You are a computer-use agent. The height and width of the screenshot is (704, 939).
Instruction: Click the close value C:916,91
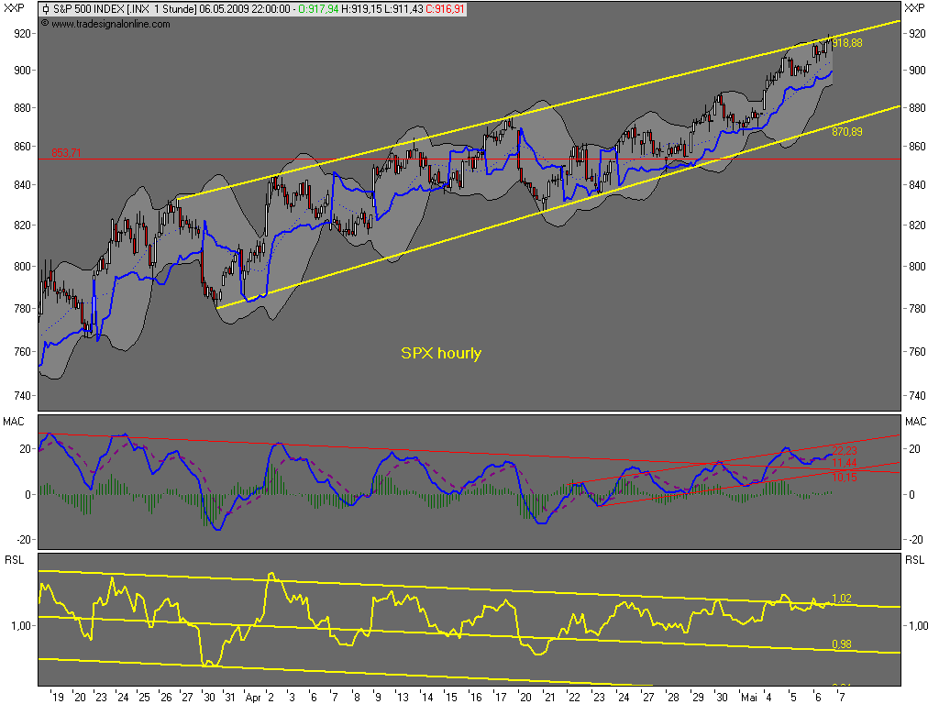tap(445, 9)
